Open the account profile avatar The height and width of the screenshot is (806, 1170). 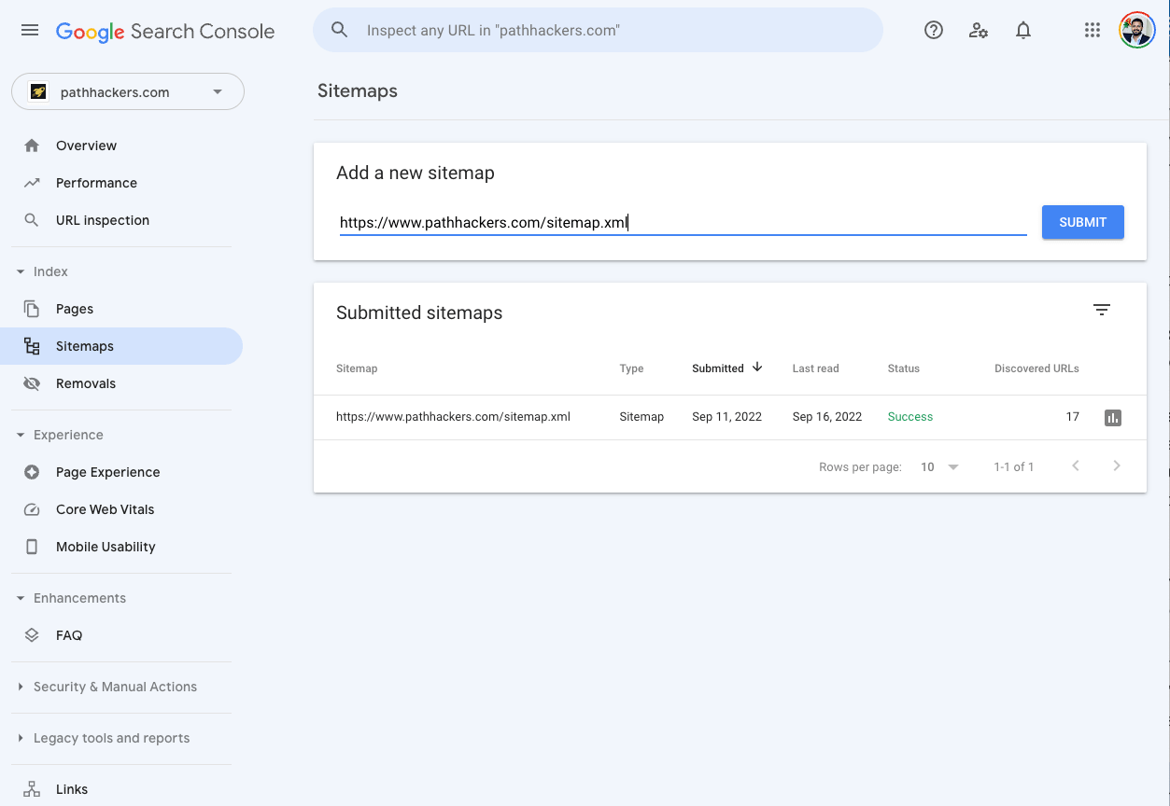click(x=1137, y=30)
